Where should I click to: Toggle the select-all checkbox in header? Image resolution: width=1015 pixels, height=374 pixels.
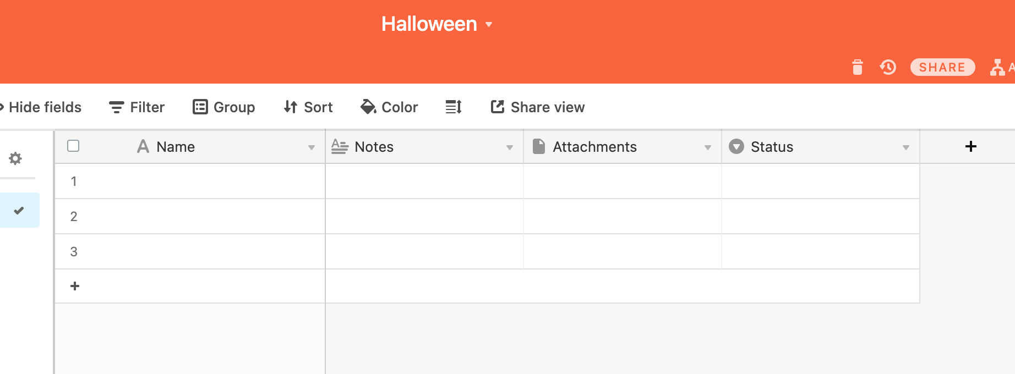coord(73,146)
